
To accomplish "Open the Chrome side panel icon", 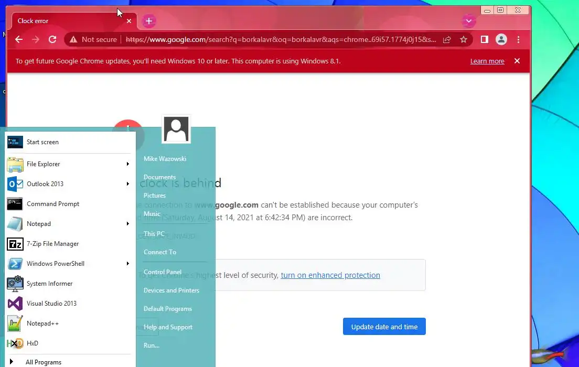I will 485,39.
